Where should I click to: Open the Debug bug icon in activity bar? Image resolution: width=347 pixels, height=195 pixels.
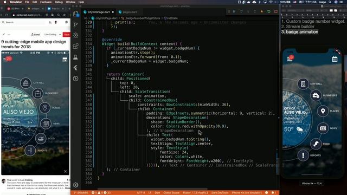[x=76, y=35]
